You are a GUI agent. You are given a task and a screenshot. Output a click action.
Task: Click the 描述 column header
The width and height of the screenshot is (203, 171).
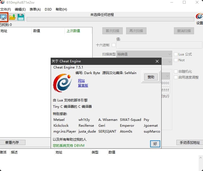(14, 152)
